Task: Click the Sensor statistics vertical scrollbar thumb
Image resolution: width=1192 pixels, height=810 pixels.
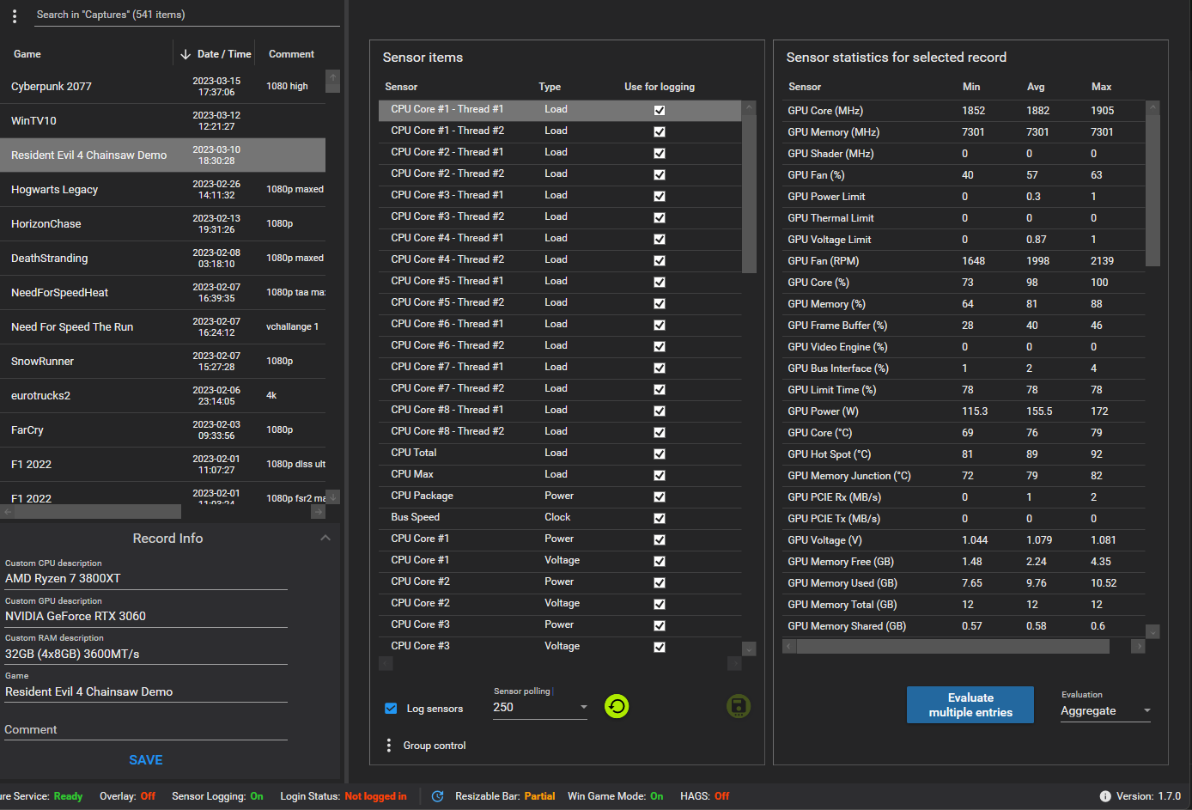Action: (x=1152, y=191)
